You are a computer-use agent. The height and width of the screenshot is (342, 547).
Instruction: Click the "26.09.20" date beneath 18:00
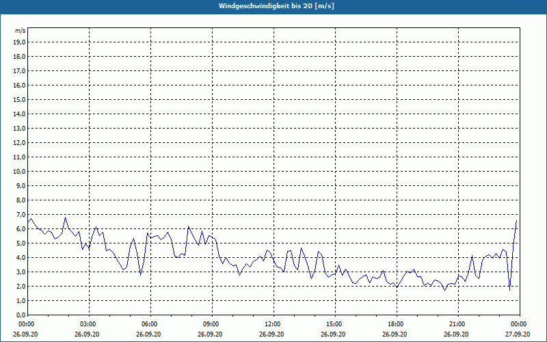[x=395, y=334]
